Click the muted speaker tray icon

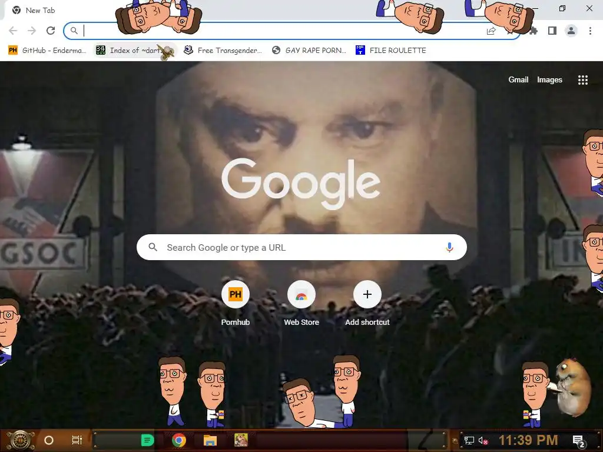click(x=483, y=440)
